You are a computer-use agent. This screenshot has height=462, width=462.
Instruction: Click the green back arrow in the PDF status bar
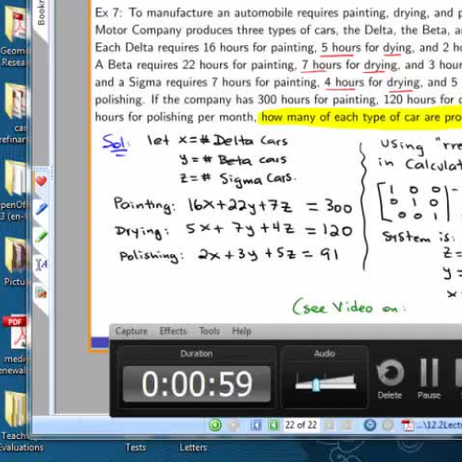pos(215,425)
